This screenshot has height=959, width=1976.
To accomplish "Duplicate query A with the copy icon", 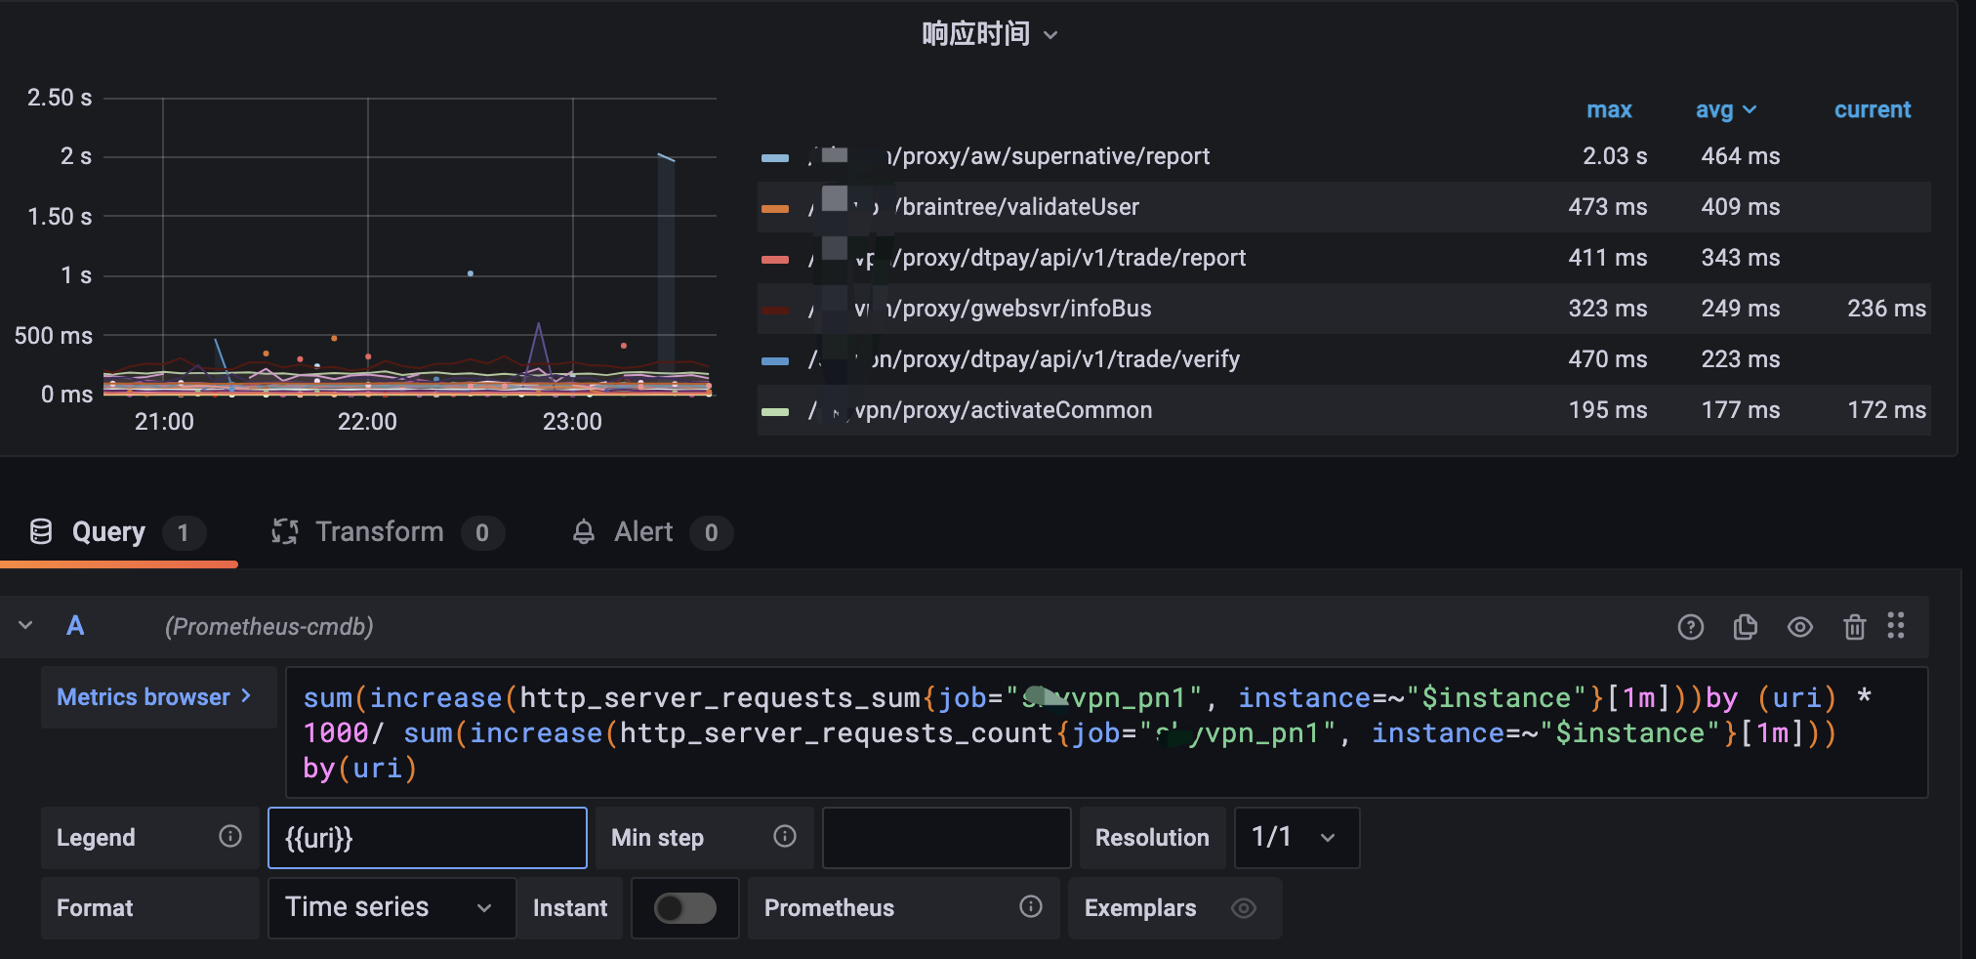I will click(1745, 627).
